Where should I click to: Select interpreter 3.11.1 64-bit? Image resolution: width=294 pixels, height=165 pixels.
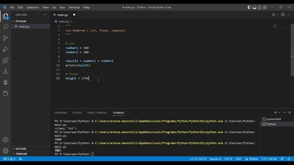269,159
